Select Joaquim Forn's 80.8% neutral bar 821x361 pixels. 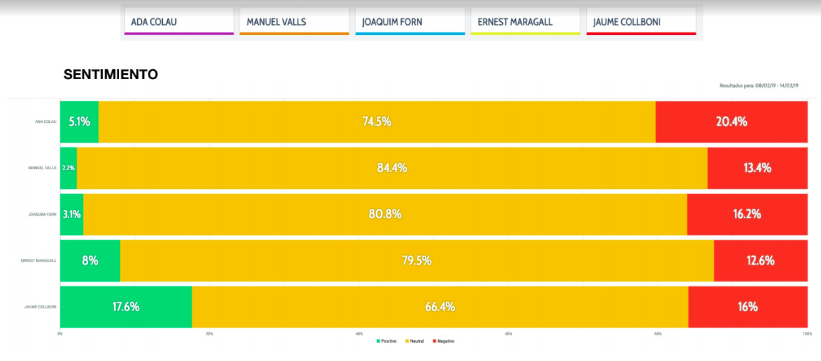pos(385,214)
